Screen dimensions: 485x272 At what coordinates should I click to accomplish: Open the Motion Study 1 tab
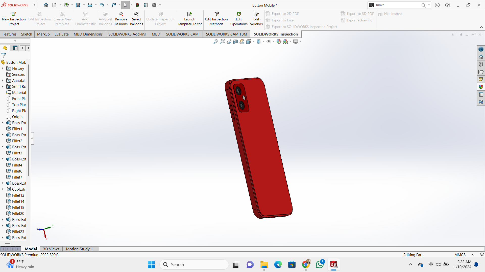click(79, 249)
